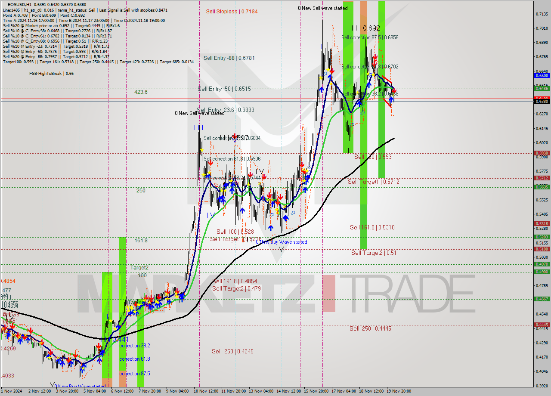Click the 0.7135 price axis value

pyautogui.click(x=542, y=14)
